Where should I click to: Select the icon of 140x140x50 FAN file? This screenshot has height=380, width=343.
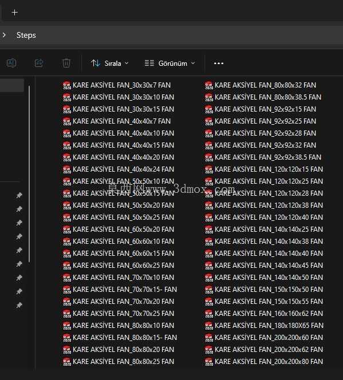[209, 278]
